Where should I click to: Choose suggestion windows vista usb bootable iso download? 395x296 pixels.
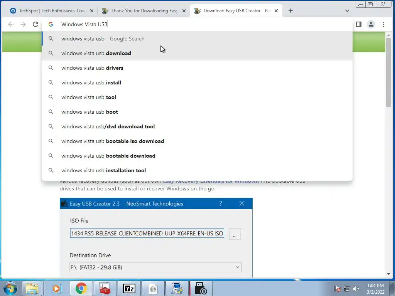(197, 141)
